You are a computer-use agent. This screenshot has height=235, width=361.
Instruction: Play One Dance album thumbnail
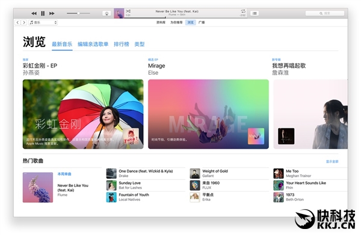(111, 174)
